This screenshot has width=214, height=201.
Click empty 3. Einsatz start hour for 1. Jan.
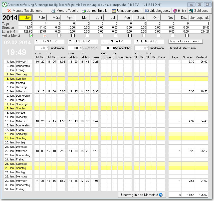click(103, 62)
